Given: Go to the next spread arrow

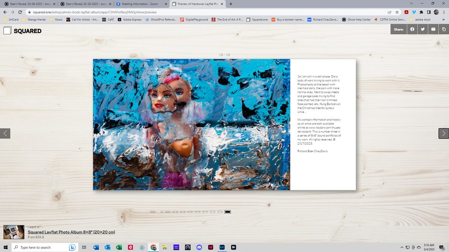Looking at the screenshot, I should point(443,133).
